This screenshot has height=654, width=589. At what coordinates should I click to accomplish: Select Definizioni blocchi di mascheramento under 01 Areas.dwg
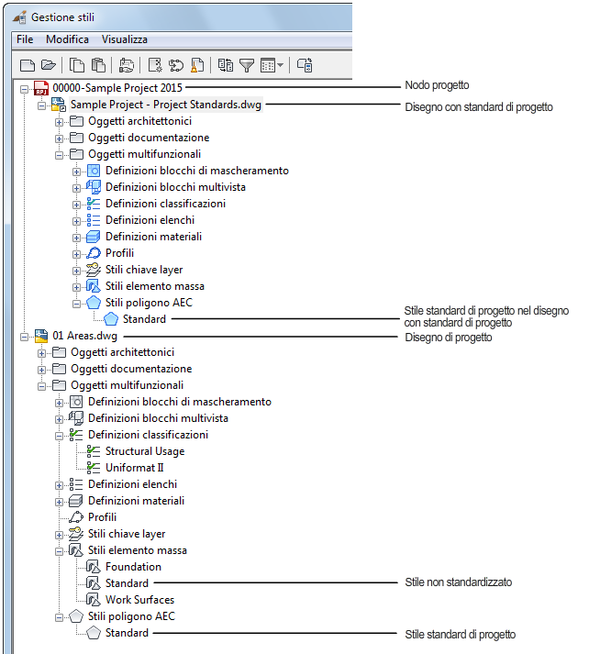(180, 402)
